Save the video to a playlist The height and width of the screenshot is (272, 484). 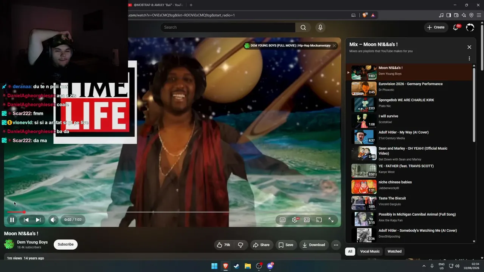[286, 245]
